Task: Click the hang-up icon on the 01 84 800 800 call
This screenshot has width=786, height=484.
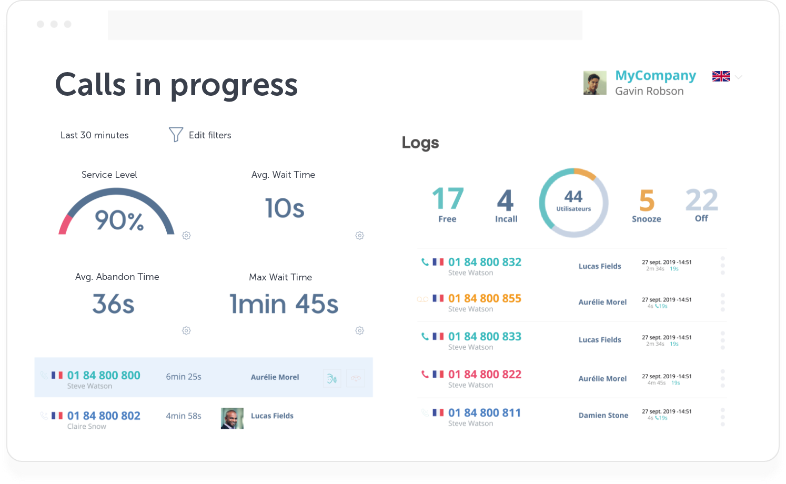Action: point(356,378)
